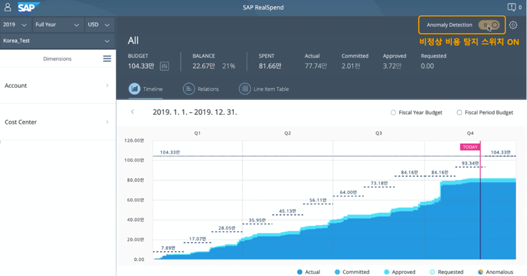Switch to the Relations tab
This screenshot has height=276, width=527.
click(x=201, y=89)
